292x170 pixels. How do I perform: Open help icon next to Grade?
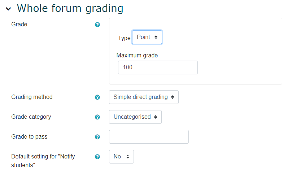97,25
